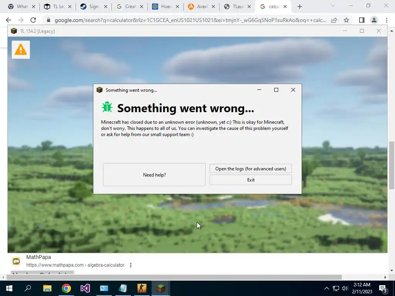Open the Chrome tab search dropdown

click(x=333, y=5)
